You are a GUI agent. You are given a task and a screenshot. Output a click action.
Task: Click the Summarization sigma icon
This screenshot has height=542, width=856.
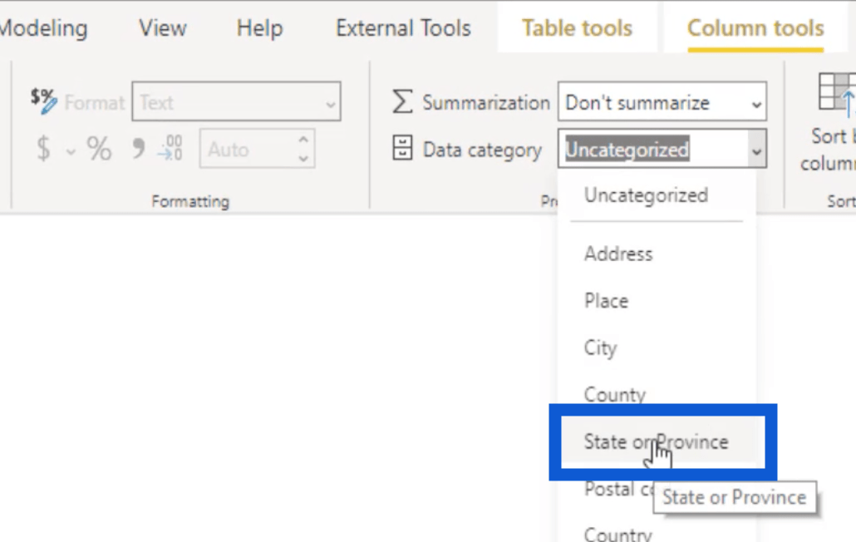click(x=402, y=101)
